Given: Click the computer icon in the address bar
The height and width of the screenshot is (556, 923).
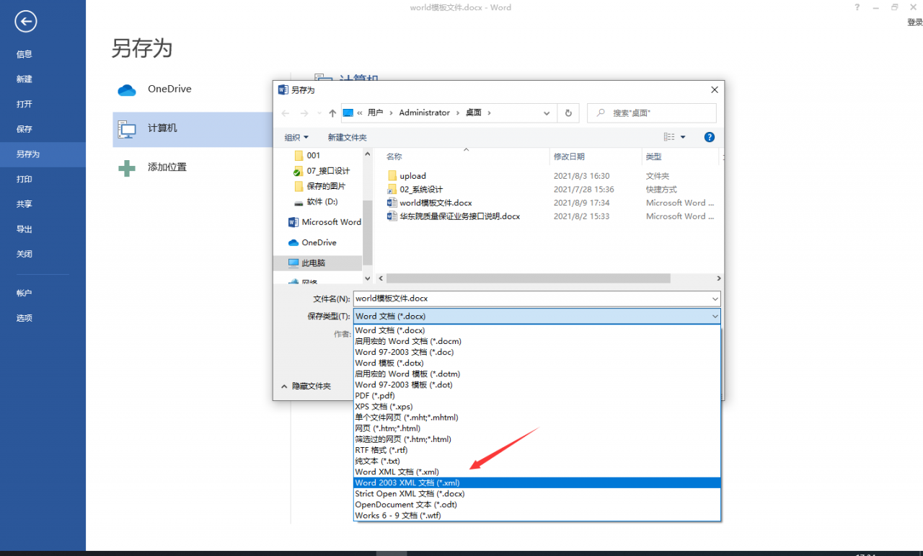Looking at the screenshot, I should coord(348,112).
